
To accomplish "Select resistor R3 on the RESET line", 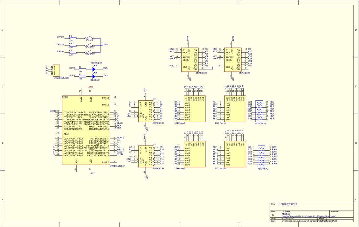I will click(73, 38).
